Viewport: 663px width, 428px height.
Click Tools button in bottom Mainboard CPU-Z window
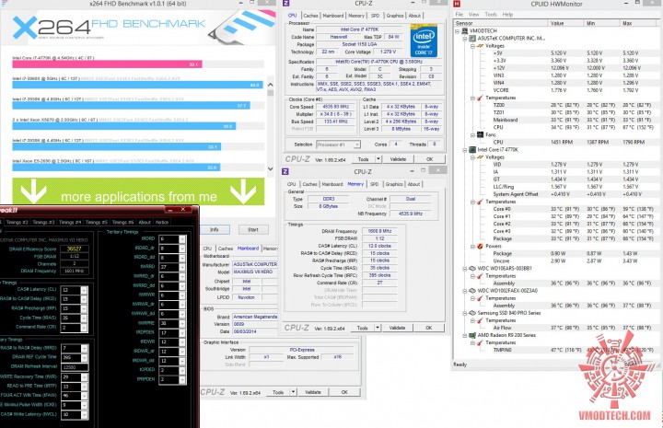coord(278,392)
